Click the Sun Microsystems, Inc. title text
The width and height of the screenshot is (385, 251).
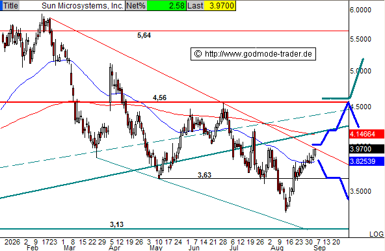pyautogui.click(x=82, y=5)
